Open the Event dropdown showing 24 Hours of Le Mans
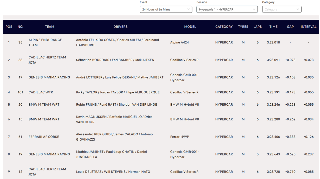This screenshot has height=179, width=320. [166, 9]
